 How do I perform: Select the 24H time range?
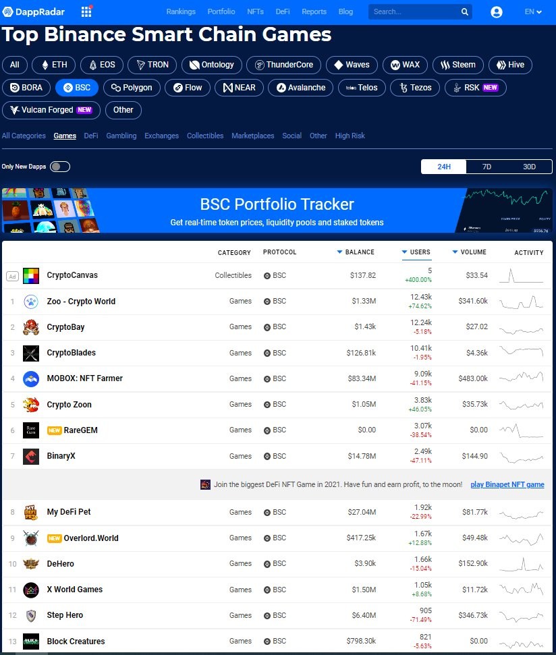tap(443, 167)
